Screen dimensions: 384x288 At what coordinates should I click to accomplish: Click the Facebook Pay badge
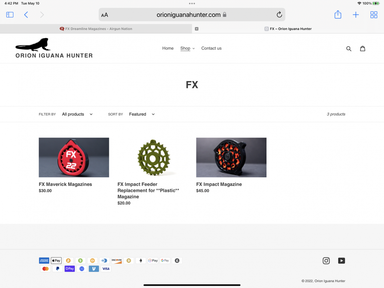click(x=153, y=261)
